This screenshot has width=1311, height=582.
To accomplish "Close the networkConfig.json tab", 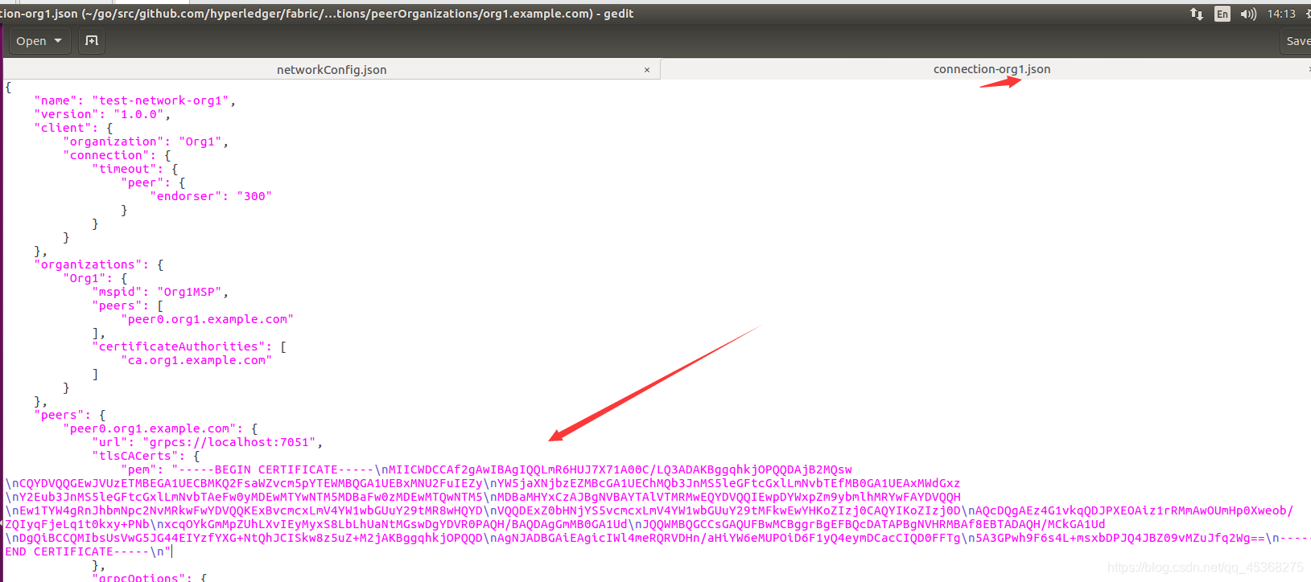I will click(x=647, y=70).
